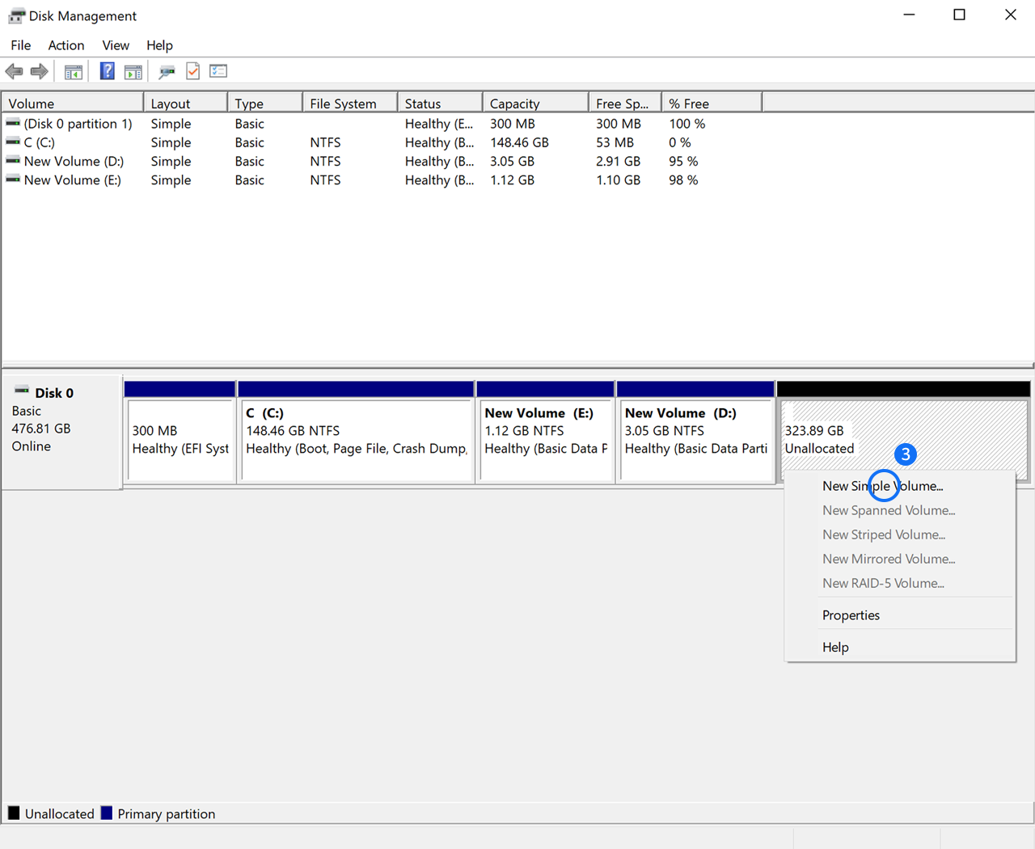Click the Forward arrow toolbar icon
Image resolution: width=1035 pixels, height=849 pixels.
pos(39,71)
